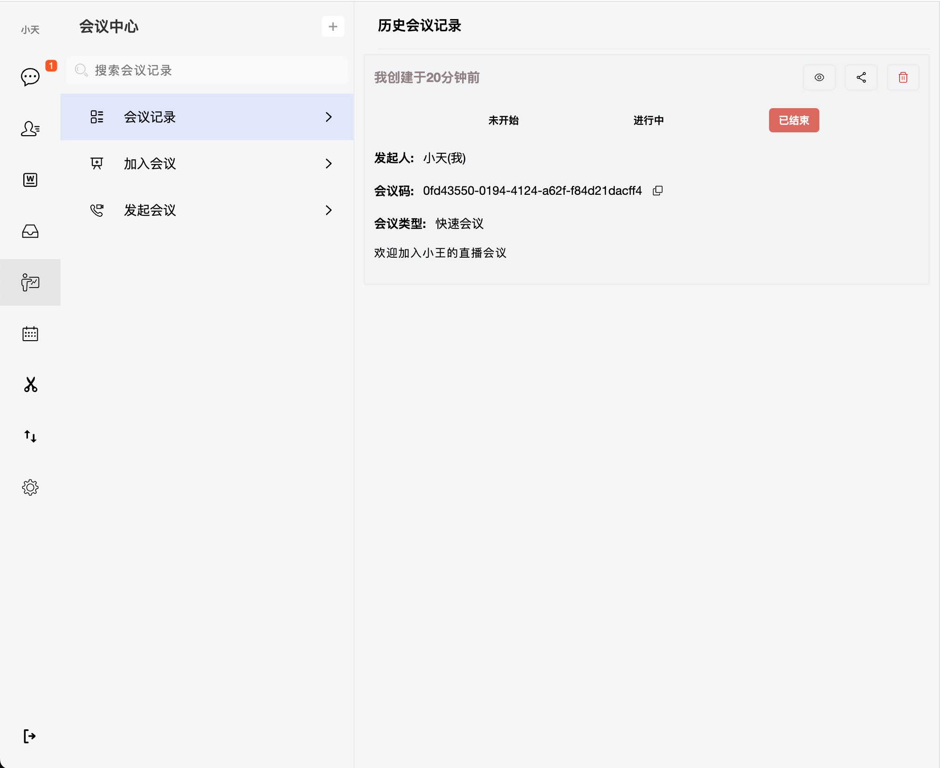Open the scissors screenshot tool icon
Viewport: 940px width, 768px height.
point(30,385)
